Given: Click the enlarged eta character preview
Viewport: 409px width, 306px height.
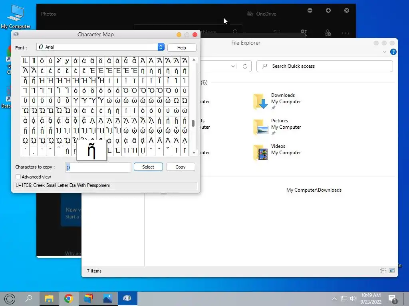Looking at the screenshot, I should [x=91, y=151].
